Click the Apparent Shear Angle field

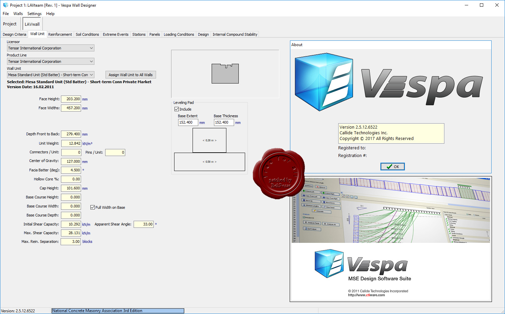click(144, 224)
